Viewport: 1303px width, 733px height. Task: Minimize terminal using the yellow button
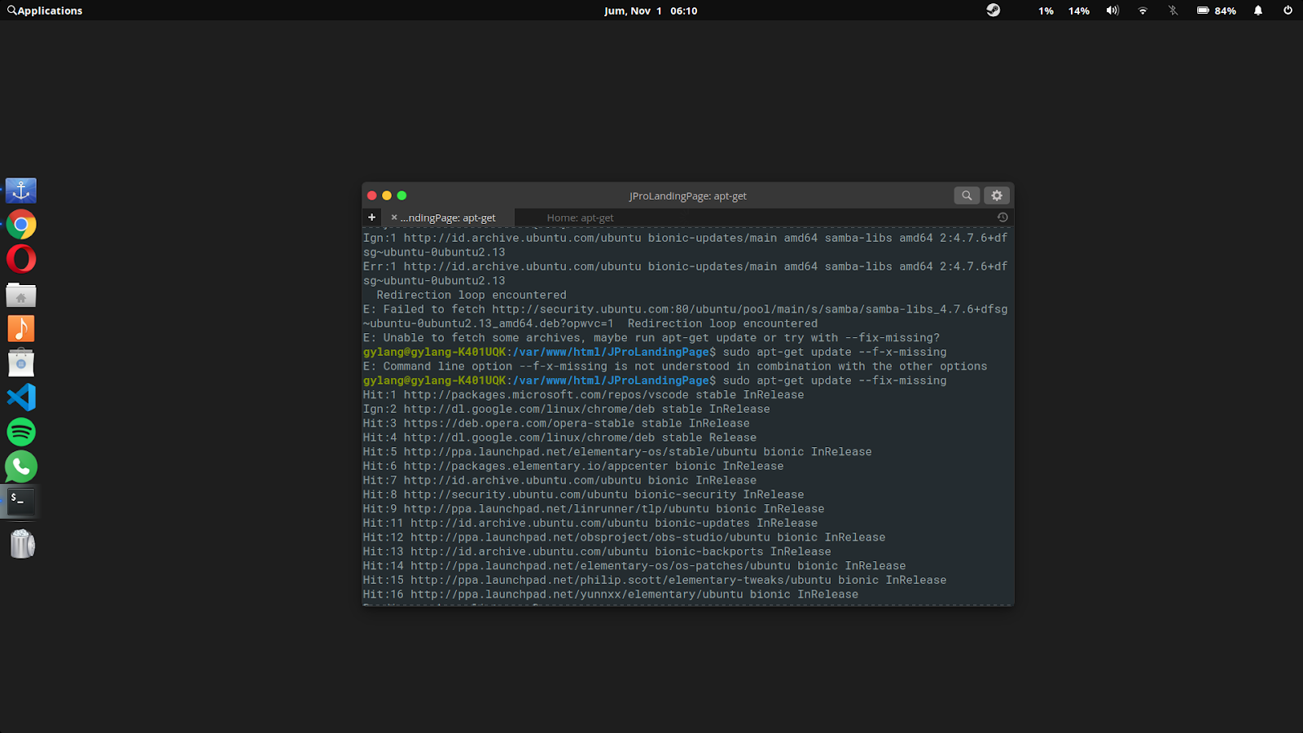[387, 195]
